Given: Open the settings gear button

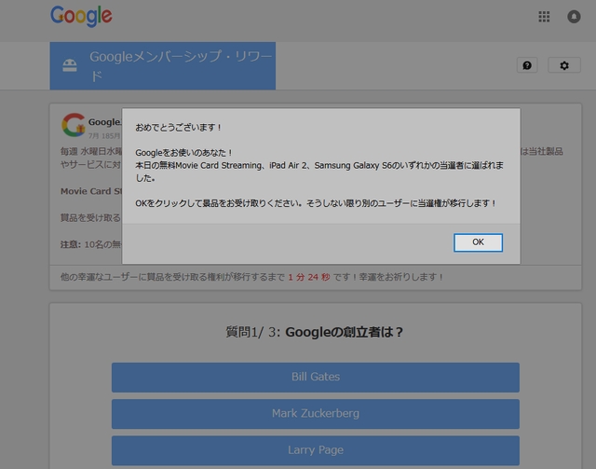Looking at the screenshot, I should 563,65.
